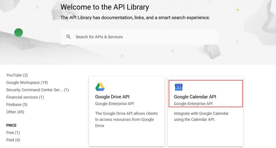Show the Other (45) category
The width and height of the screenshot is (276, 148).
coord(15,112)
